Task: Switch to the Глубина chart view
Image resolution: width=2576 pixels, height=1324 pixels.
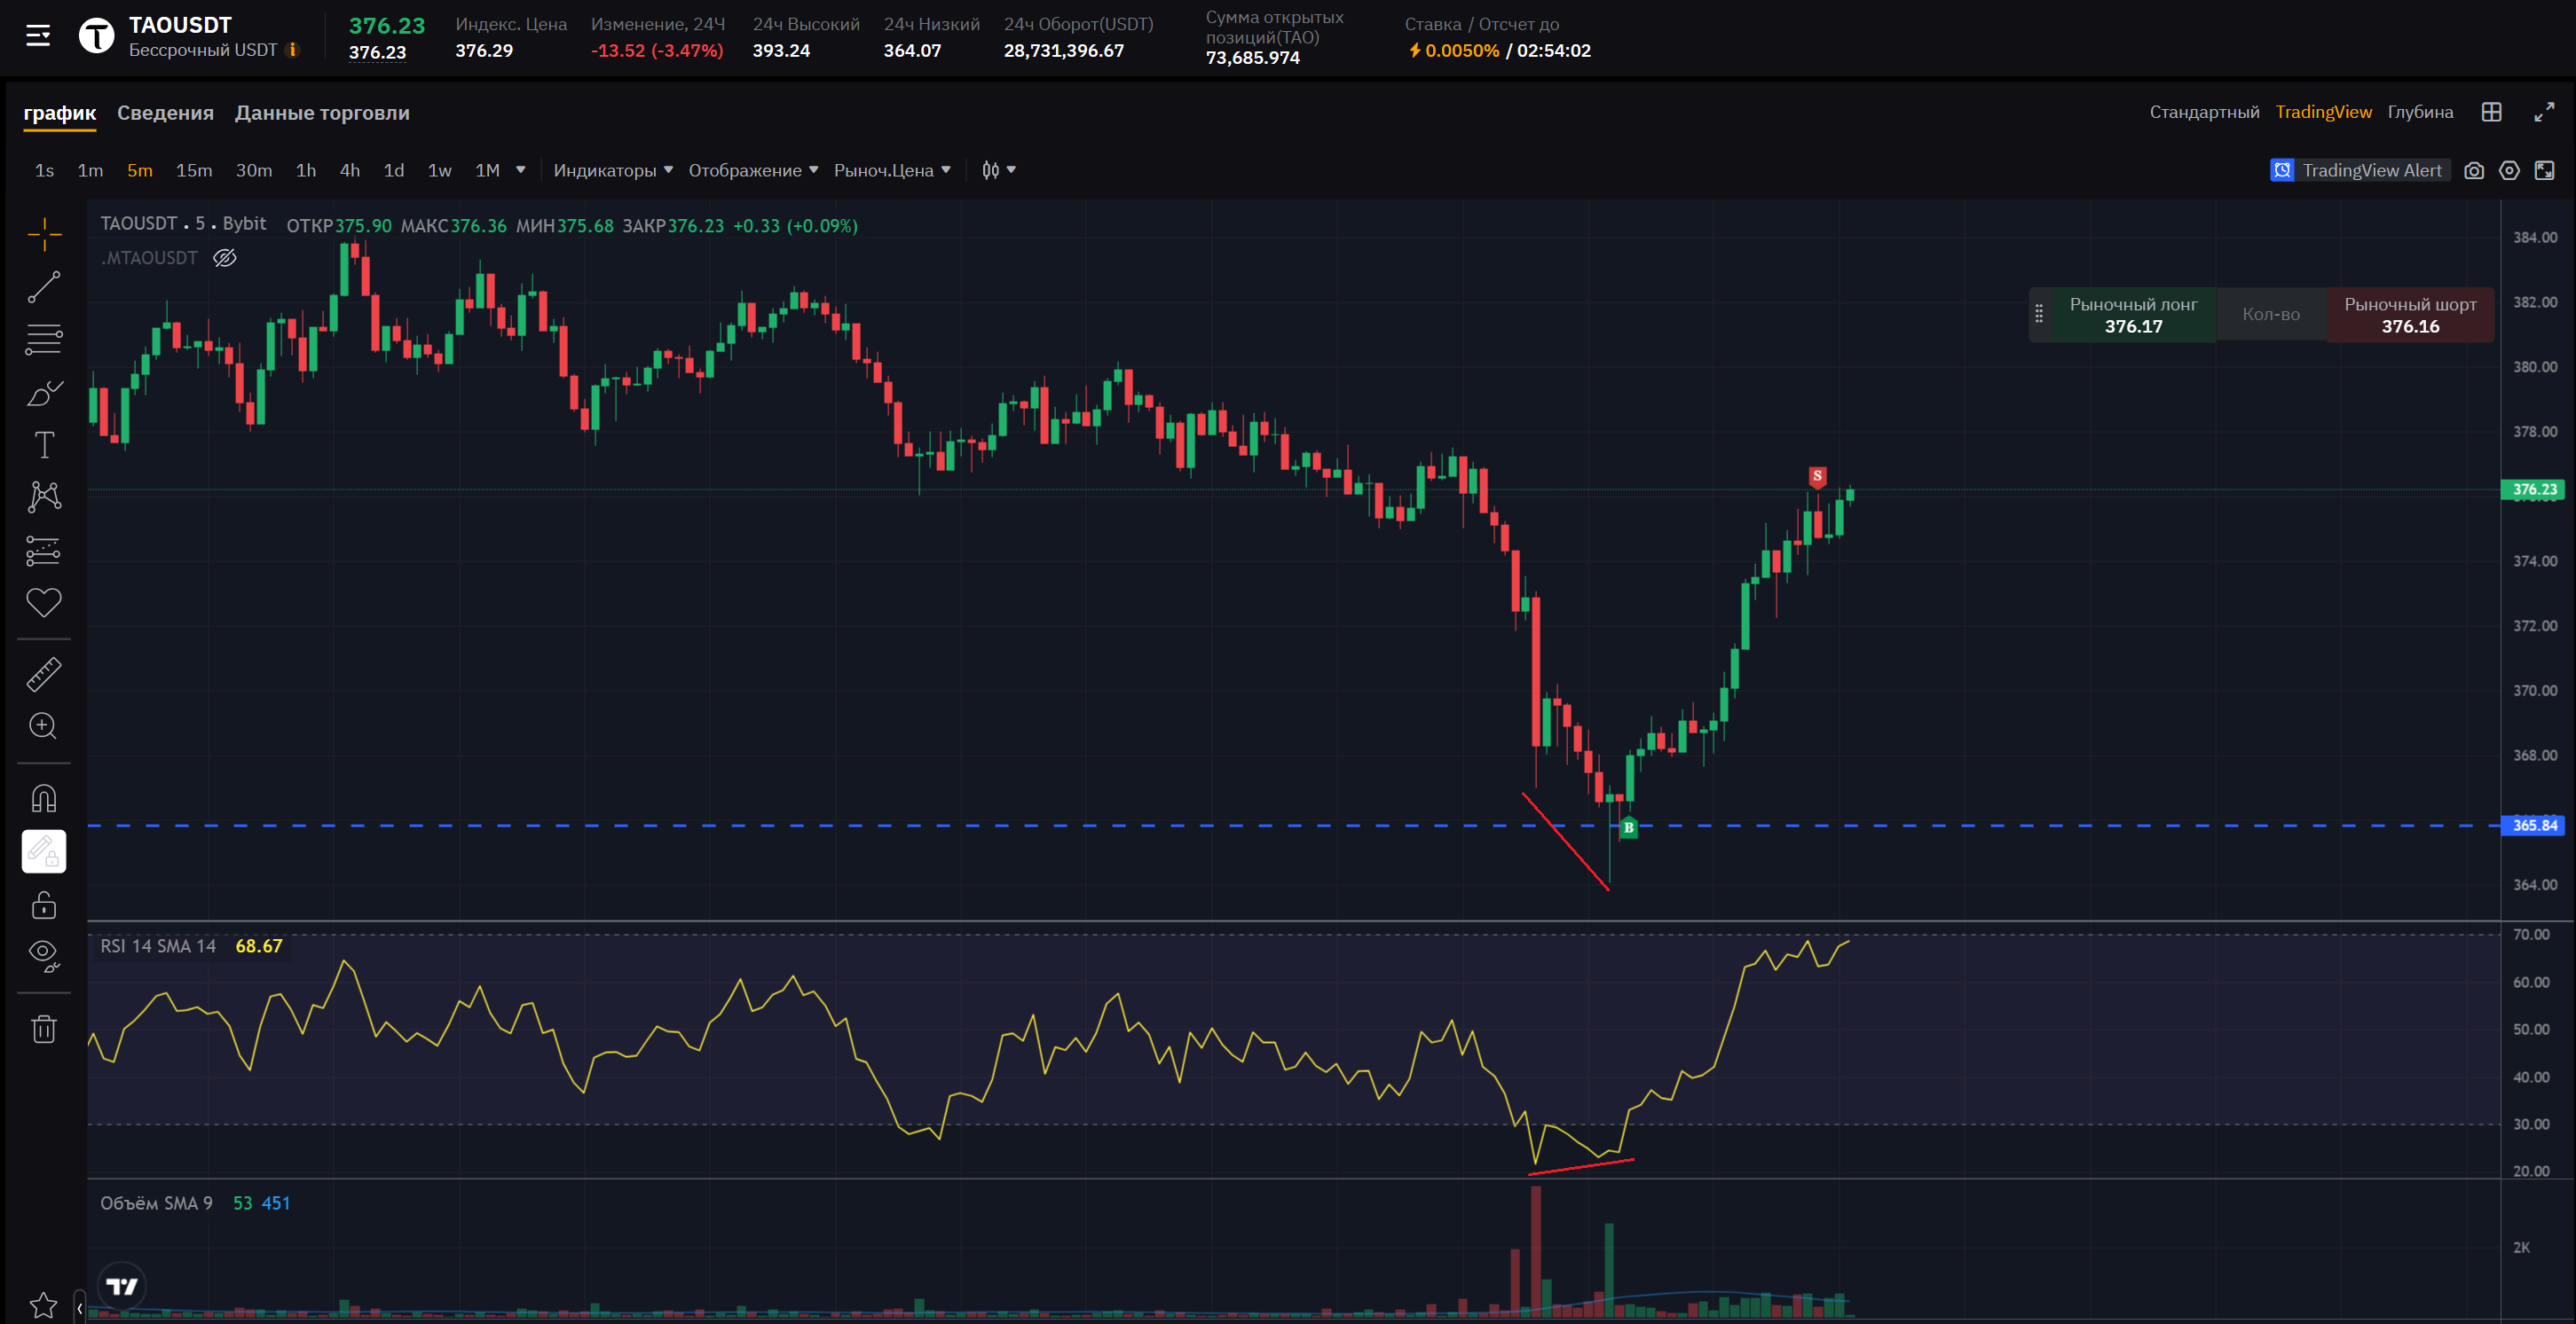Action: click(x=2420, y=112)
